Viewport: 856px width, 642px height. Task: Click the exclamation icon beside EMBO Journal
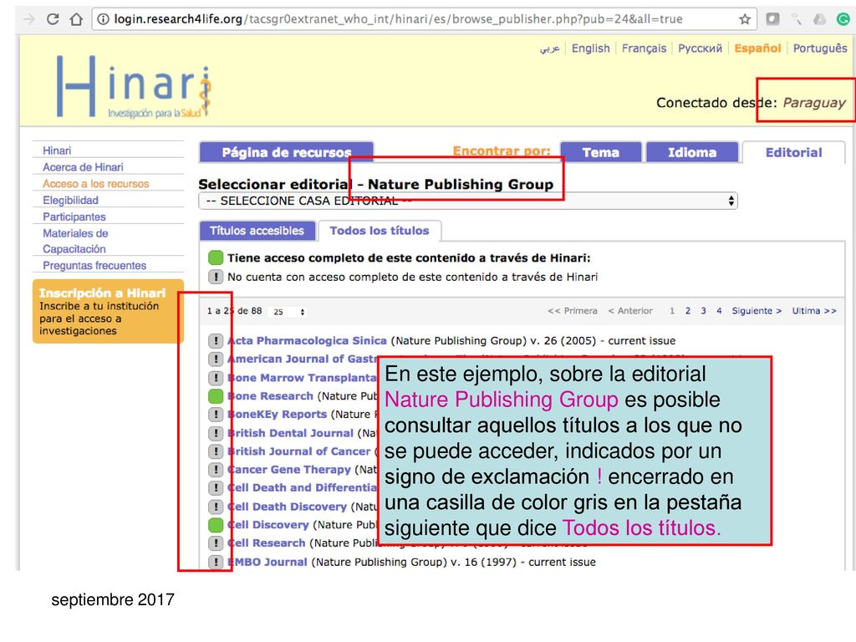coord(216,562)
